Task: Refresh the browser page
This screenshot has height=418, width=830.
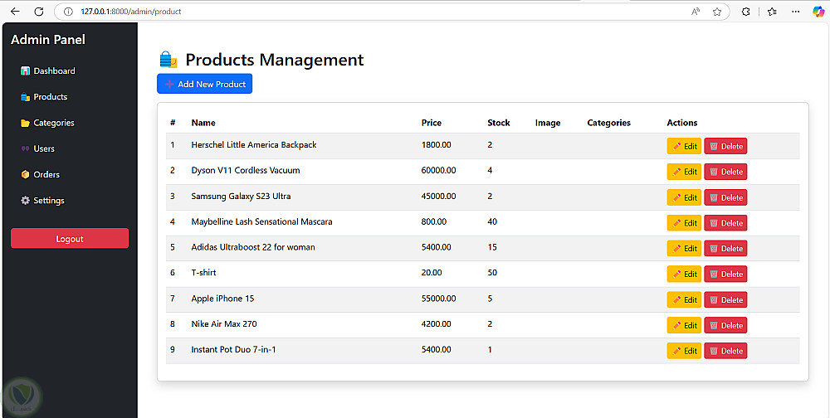Action: tap(39, 12)
